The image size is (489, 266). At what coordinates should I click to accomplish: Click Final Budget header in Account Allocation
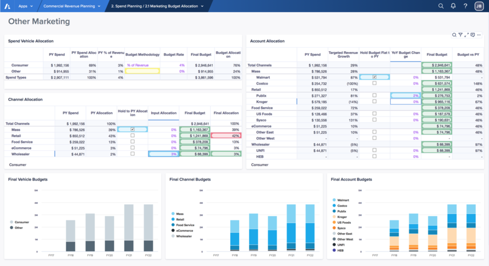pyautogui.click(x=437, y=55)
